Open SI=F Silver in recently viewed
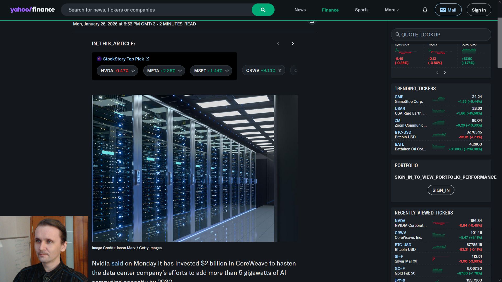The height and width of the screenshot is (282, 502). pos(399,257)
